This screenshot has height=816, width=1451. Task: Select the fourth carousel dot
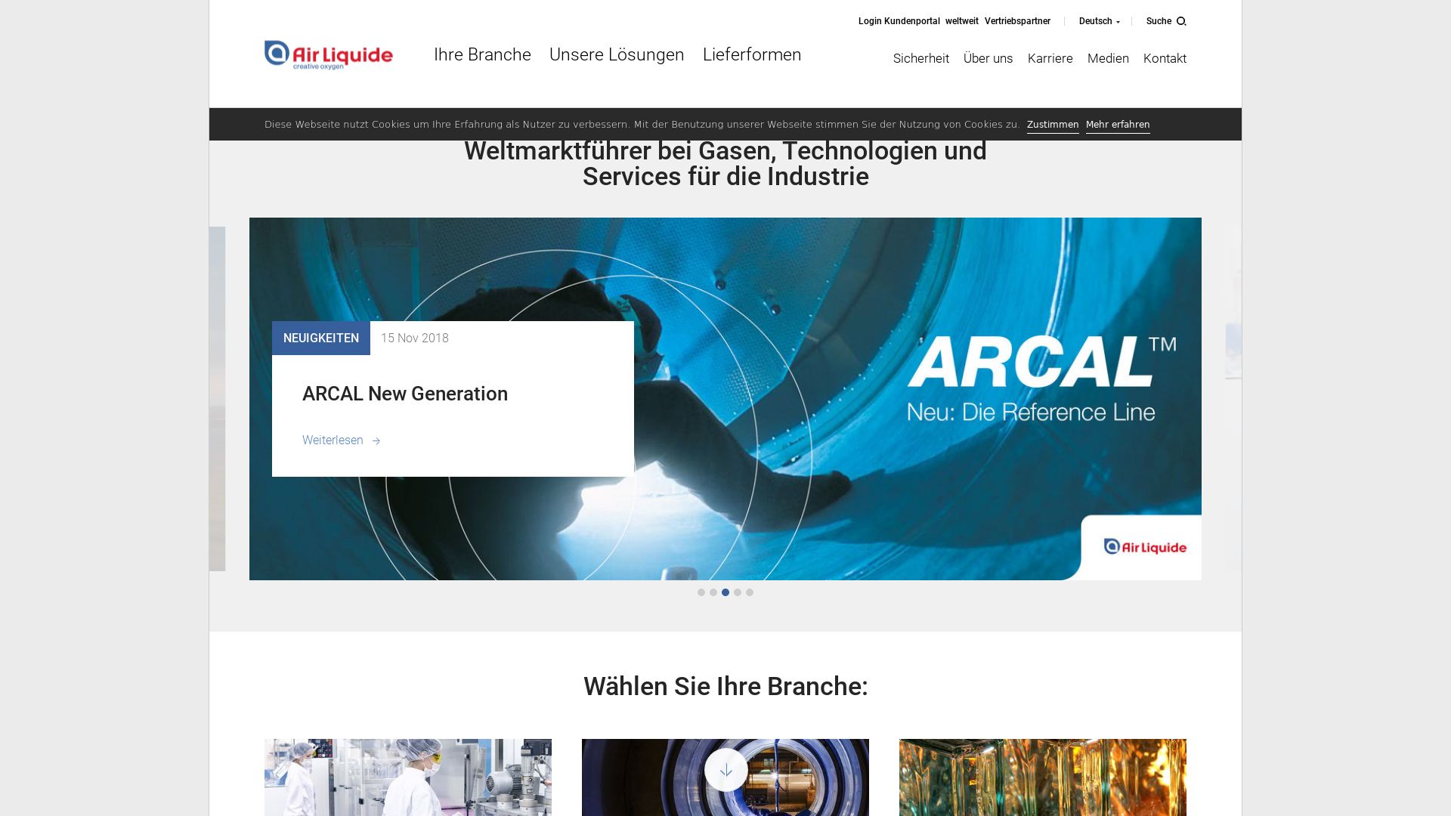[x=738, y=592]
